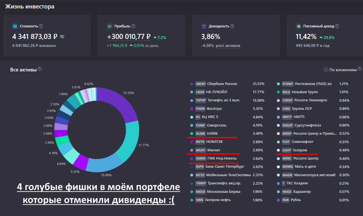Select MOEX ticker badge
The width and height of the screenshot is (363, 216).
[200, 192]
